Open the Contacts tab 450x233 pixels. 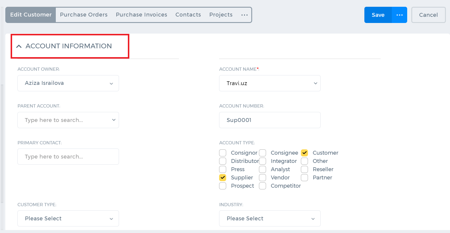(x=188, y=15)
